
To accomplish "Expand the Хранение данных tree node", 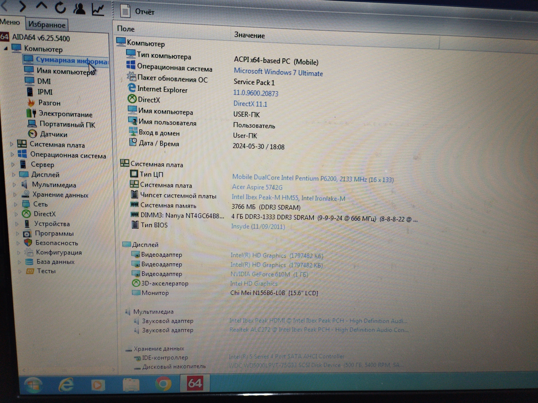I will (x=15, y=195).
